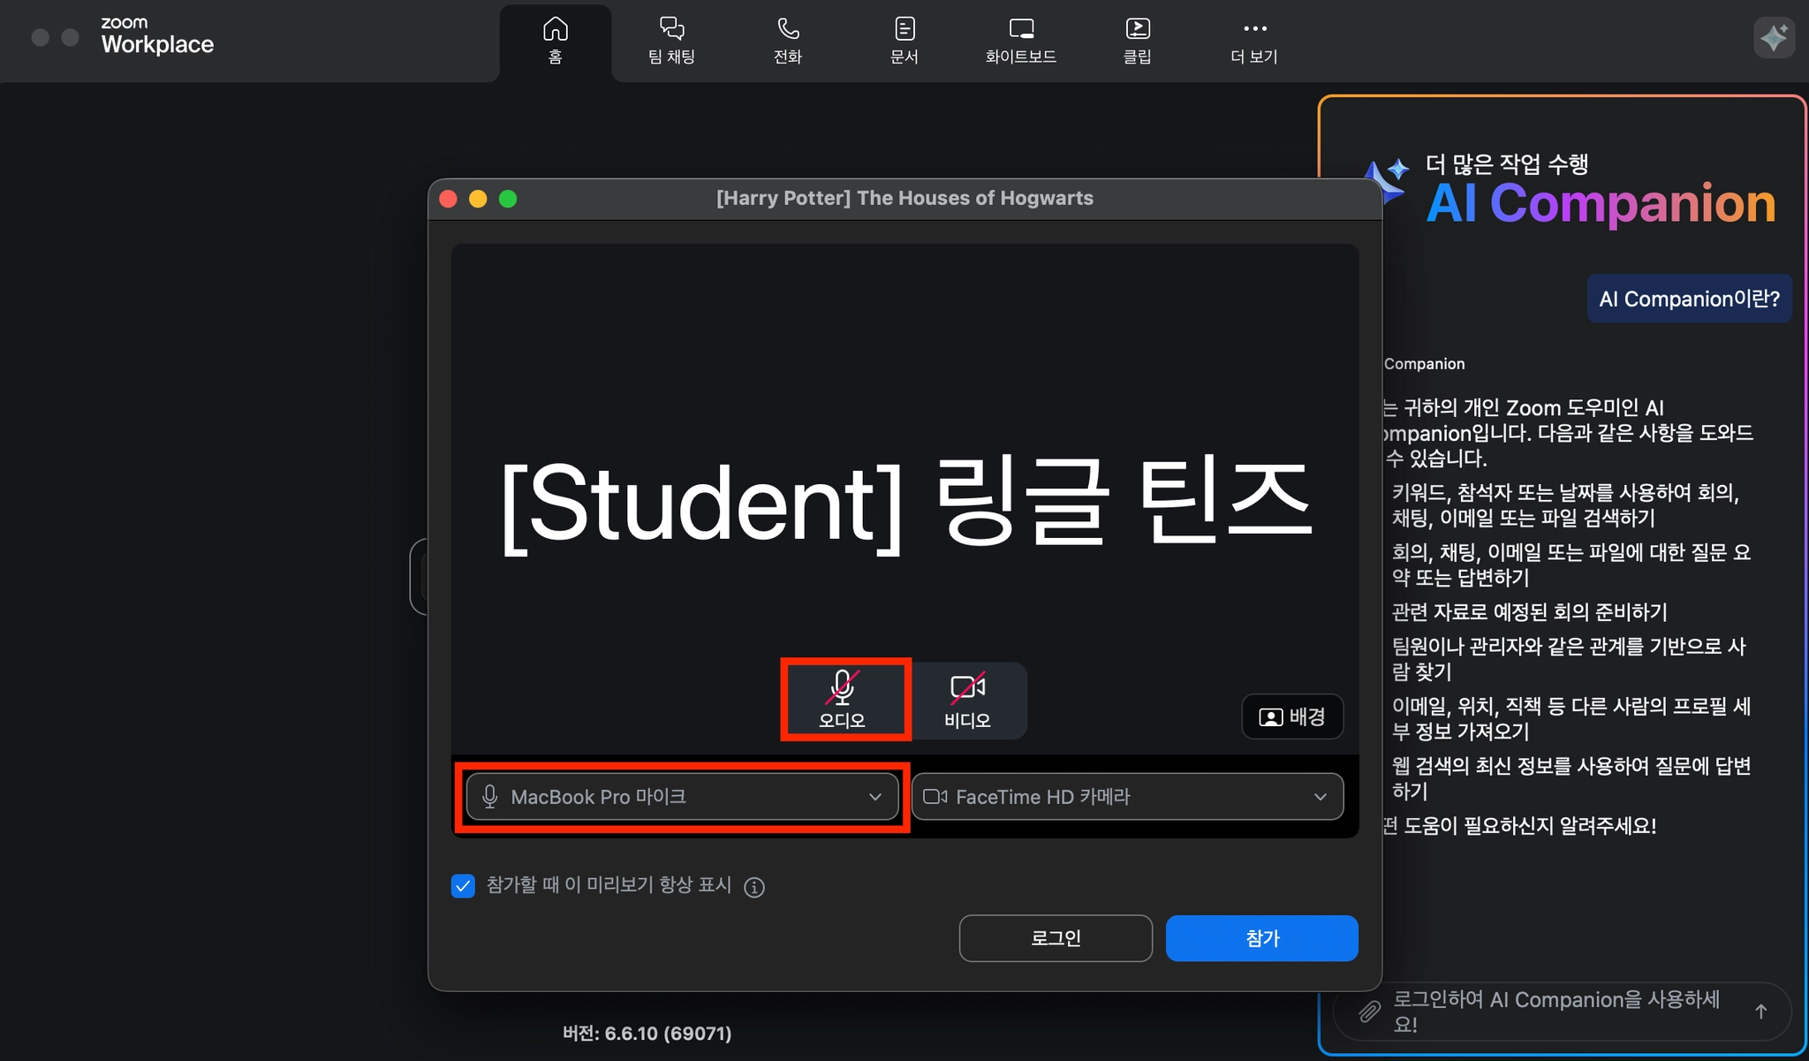Open the background (배경) settings button
The width and height of the screenshot is (1809, 1061).
pyautogui.click(x=1292, y=716)
